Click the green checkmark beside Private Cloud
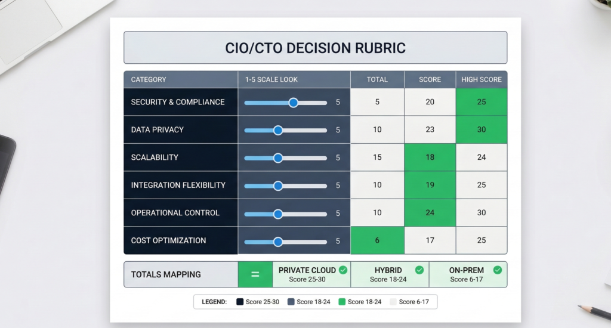Image resolution: width=611 pixels, height=328 pixels. [343, 270]
